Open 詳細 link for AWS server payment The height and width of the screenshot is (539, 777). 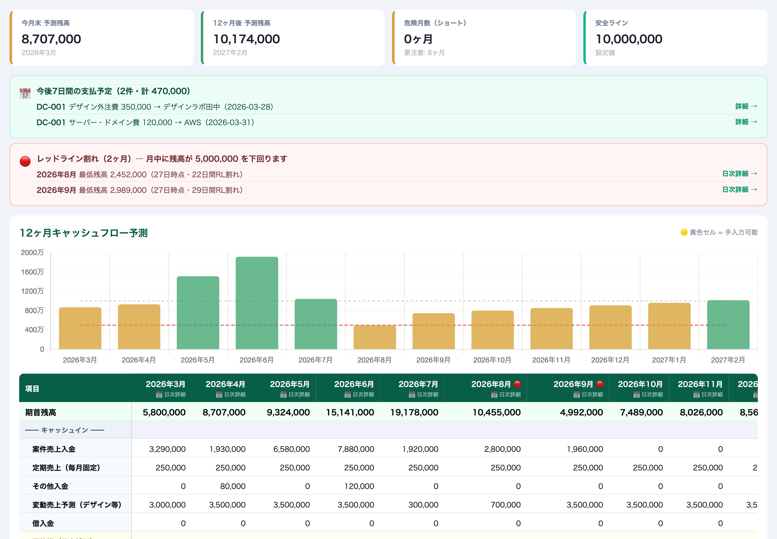pyautogui.click(x=746, y=122)
